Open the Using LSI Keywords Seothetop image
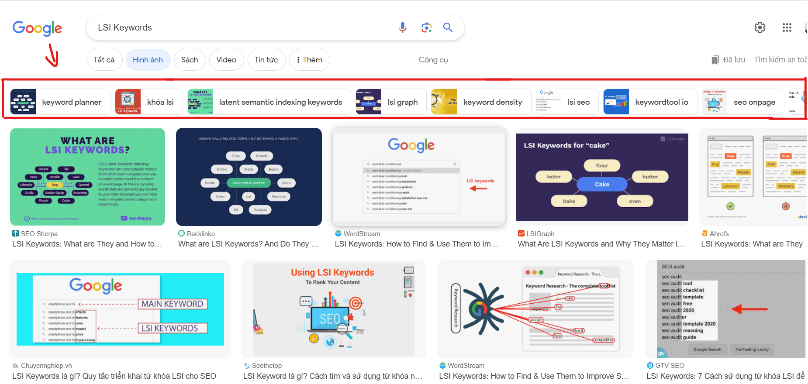This screenshot has height=384, width=808. point(333,309)
